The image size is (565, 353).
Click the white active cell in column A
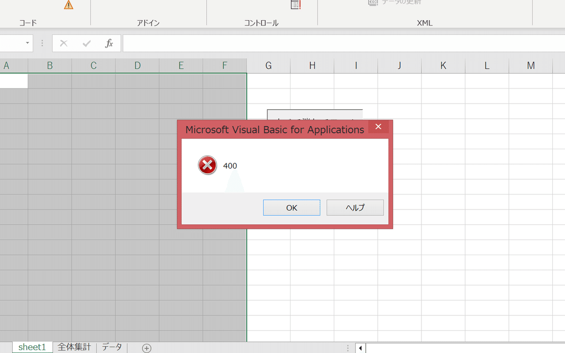pos(14,81)
